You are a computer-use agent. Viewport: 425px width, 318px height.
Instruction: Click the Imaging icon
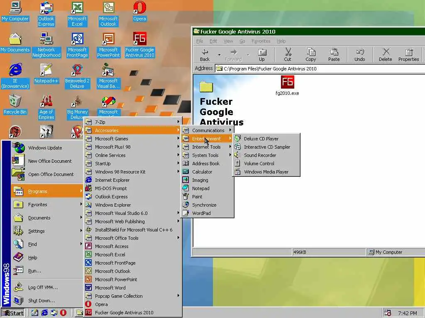coord(186,180)
